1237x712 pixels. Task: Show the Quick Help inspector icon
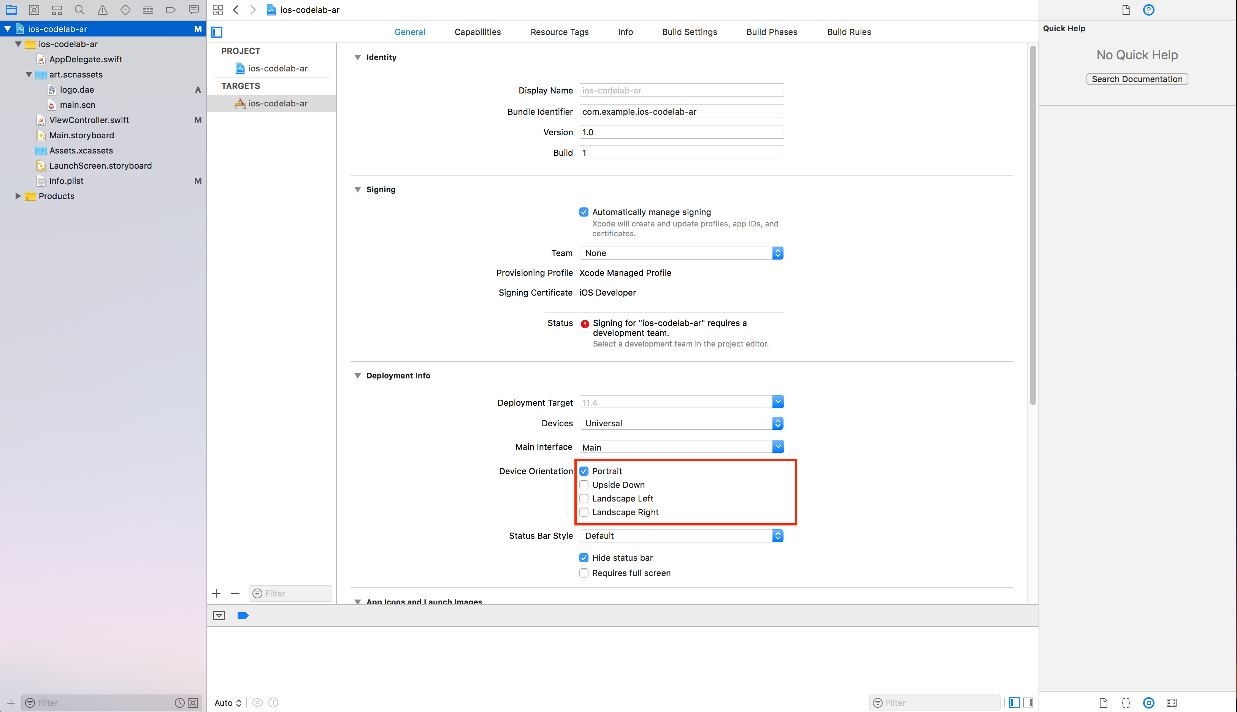click(1148, 10)
